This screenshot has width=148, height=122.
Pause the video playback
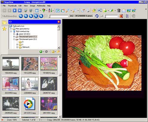[x=36, y=16]
